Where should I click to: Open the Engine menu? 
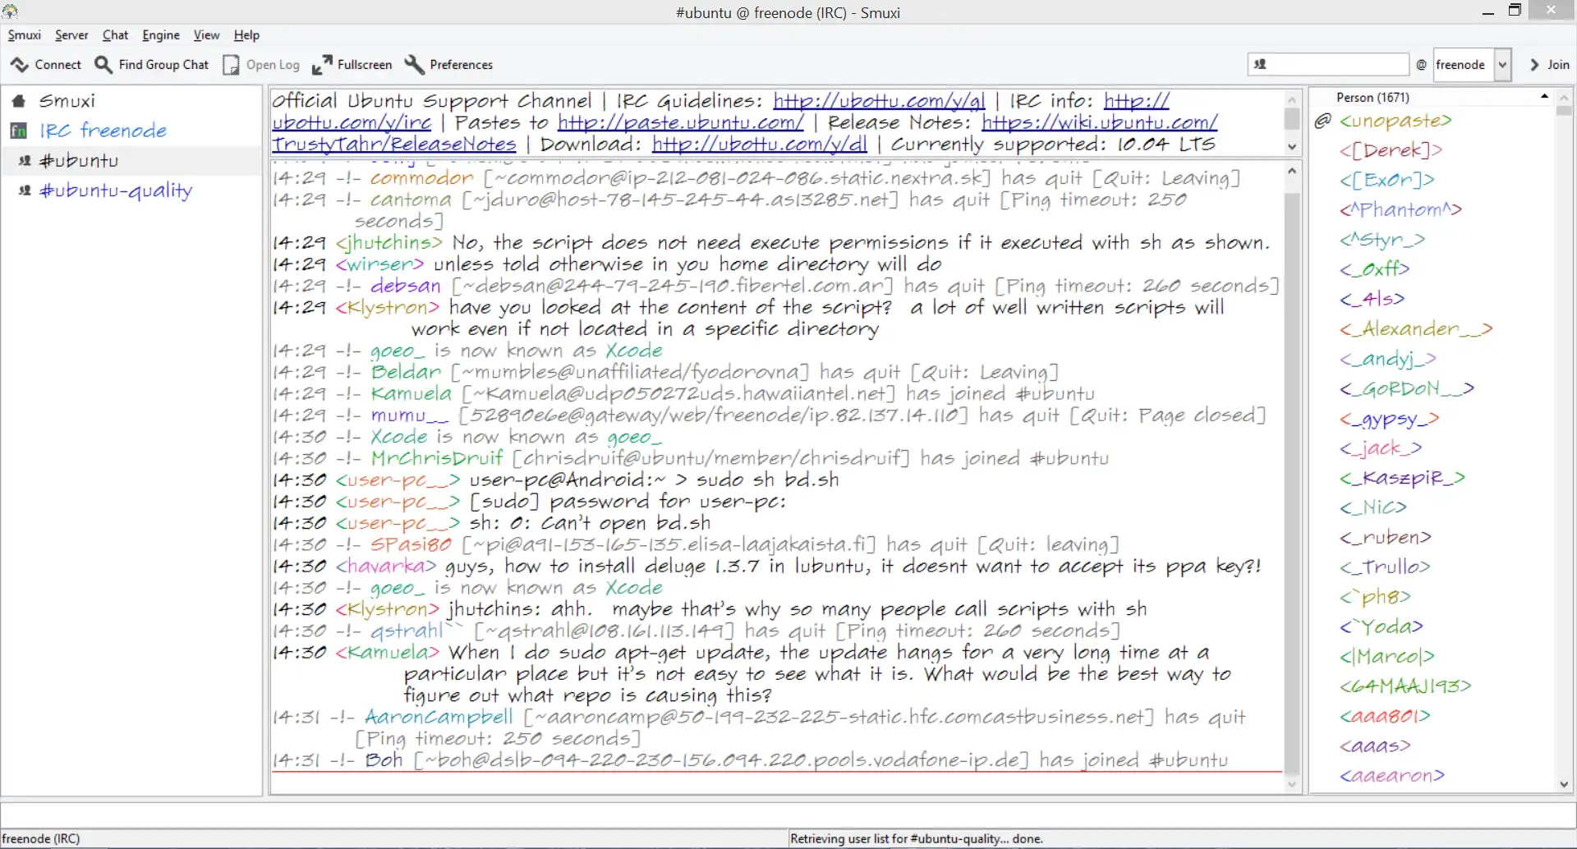click(161, 35)
